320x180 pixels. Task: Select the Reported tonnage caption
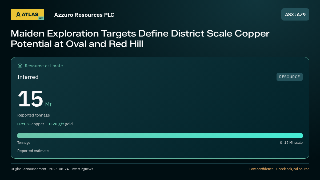[34, 115]
